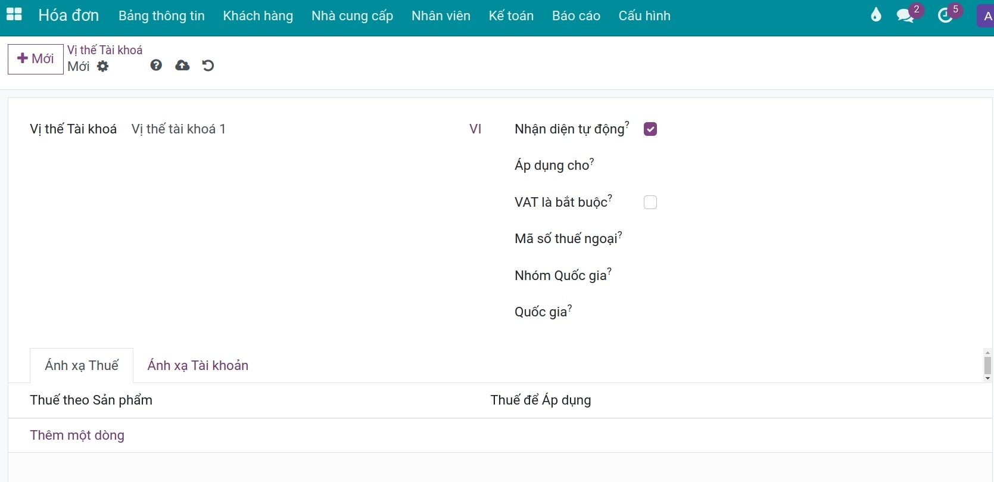
Task: Open the gear actions menu
Action: [103, 66]
